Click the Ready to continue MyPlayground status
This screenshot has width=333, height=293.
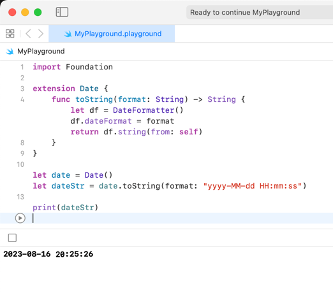(245, 12)
